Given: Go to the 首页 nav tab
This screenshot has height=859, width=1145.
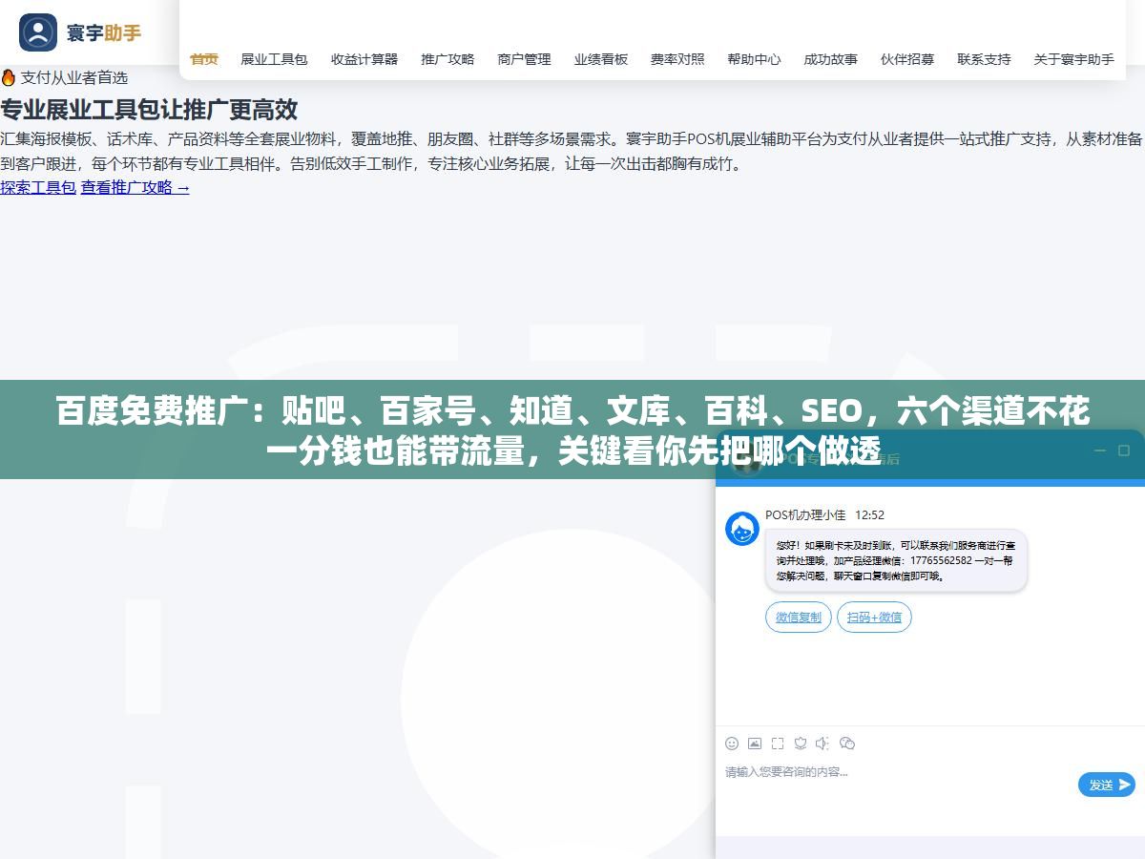Looking at the screenshot, I should tap(204, 59).
